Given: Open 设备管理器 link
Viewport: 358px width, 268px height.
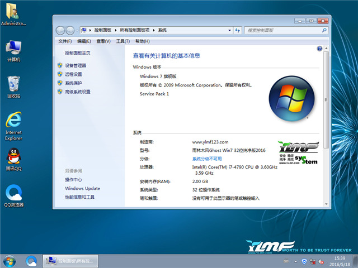Looking at the screenshot, I should point(76,66).
